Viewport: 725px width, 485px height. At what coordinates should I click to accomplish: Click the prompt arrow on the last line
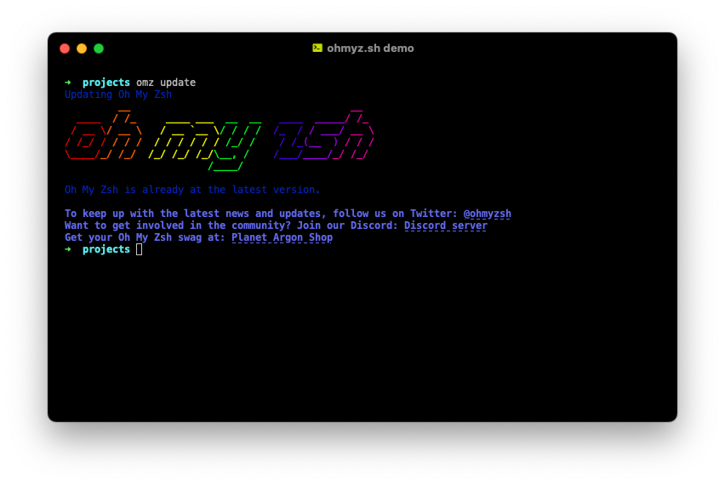point(68,249)
